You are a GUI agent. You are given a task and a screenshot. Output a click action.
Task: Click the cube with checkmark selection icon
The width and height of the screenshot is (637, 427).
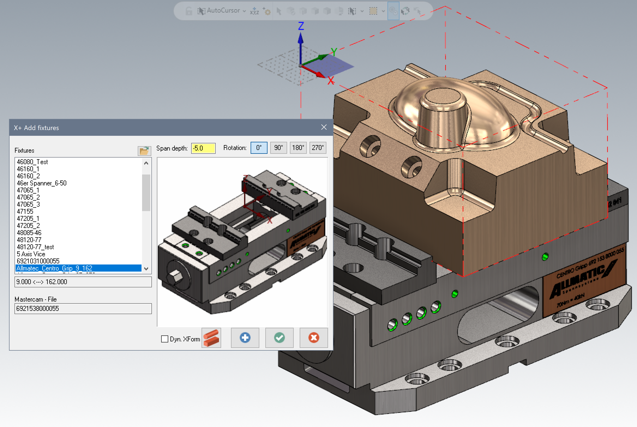(291, 11)
